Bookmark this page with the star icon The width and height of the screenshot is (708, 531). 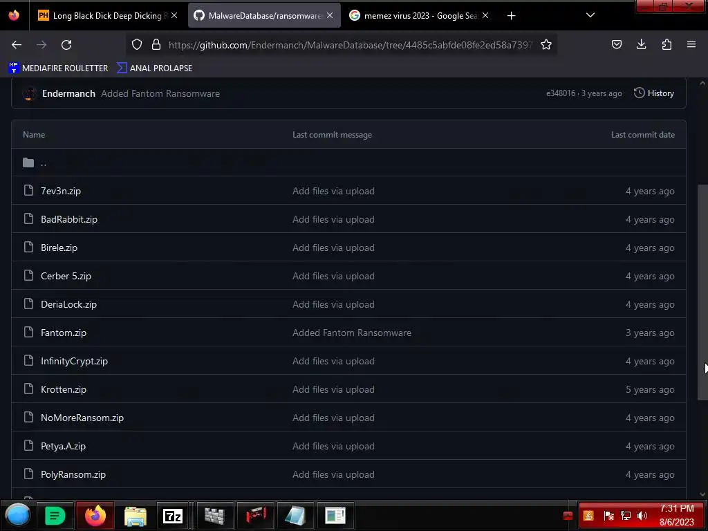pyautogui.click(x=546, y=44)
